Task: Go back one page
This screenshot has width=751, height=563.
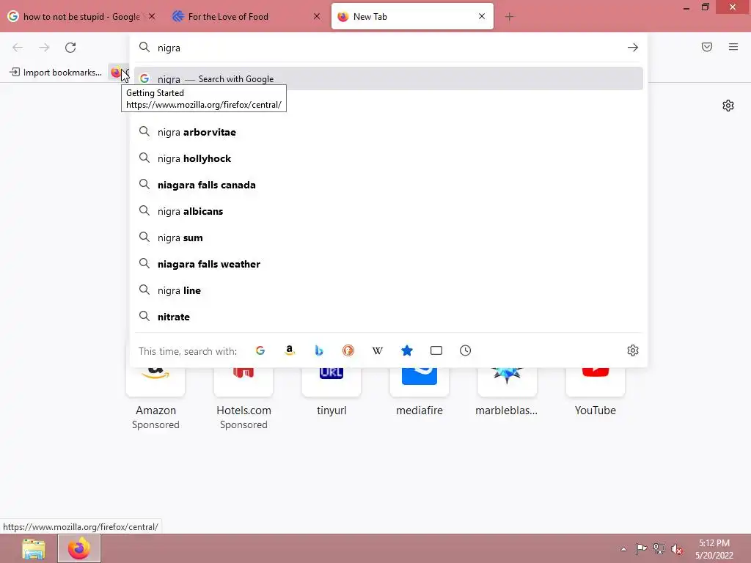Action: [18, 48]
